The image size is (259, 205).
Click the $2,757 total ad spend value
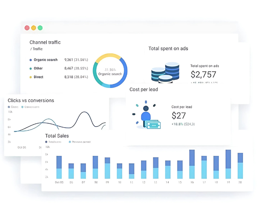tap(203, 74)
